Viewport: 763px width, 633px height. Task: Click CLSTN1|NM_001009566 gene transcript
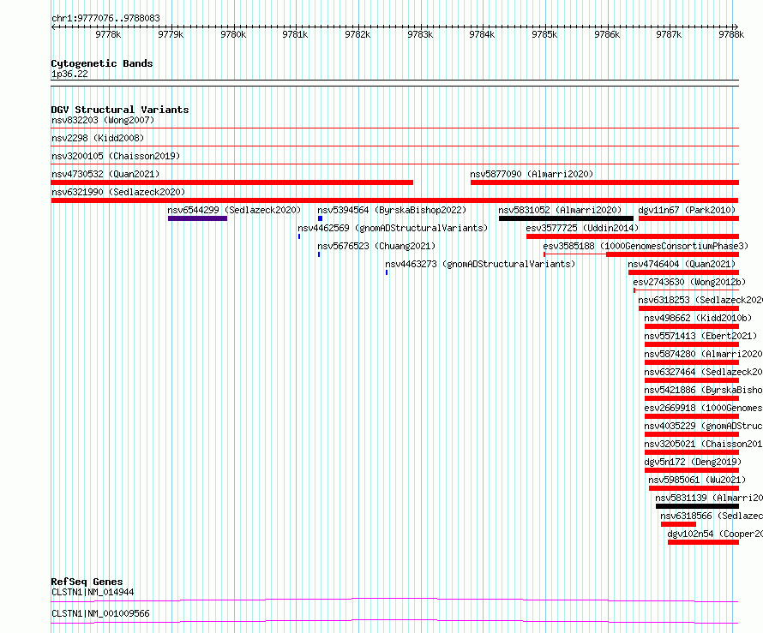click(100, 613)
